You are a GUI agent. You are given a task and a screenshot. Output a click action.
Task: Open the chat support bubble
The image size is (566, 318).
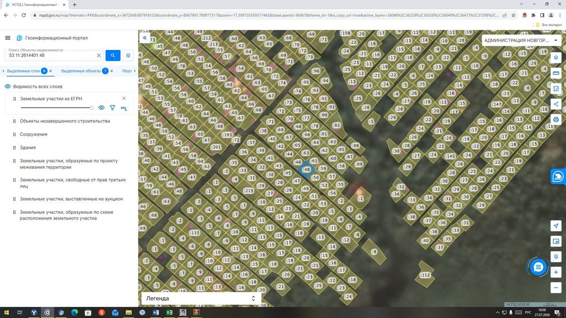tap(538, 267)
